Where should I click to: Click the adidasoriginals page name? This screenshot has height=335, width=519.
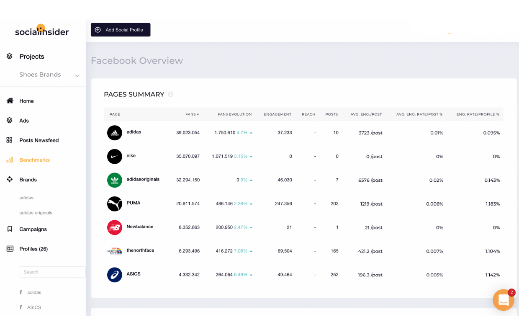(143, 179)
